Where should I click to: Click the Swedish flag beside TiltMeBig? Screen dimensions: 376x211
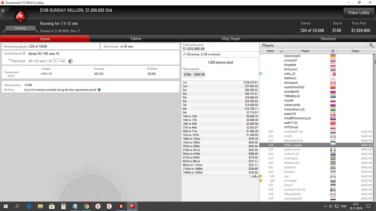(333, 96)
